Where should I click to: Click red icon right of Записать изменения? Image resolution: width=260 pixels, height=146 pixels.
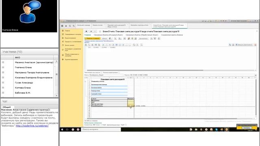pos(256,45)
